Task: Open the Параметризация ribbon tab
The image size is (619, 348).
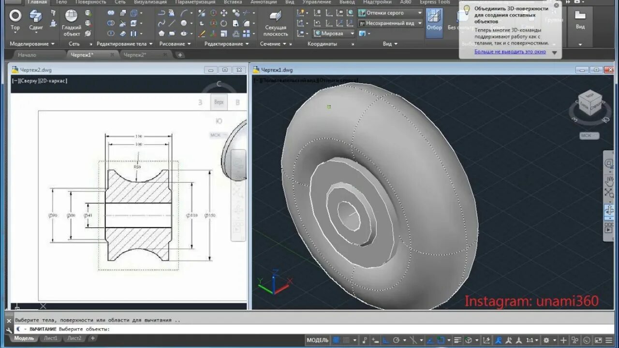Action: (195, 2)
